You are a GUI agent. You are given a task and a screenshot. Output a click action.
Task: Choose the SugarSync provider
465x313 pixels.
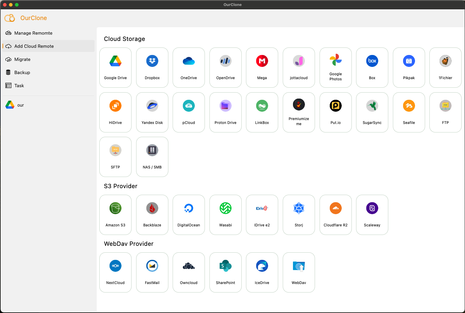pos(372,112)
